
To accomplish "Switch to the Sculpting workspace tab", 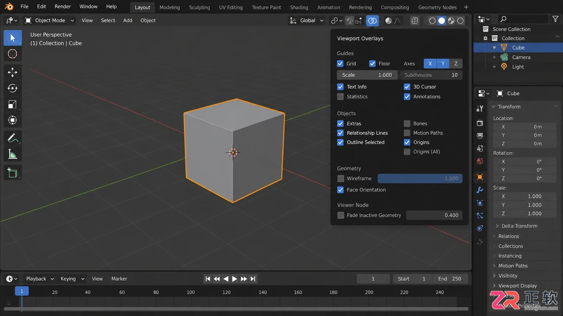I will click(199, 7).
